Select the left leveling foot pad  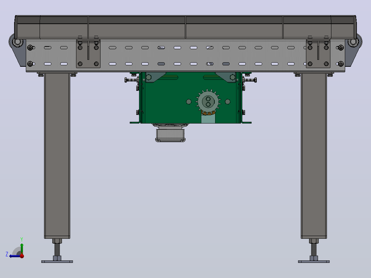(57, 261)
